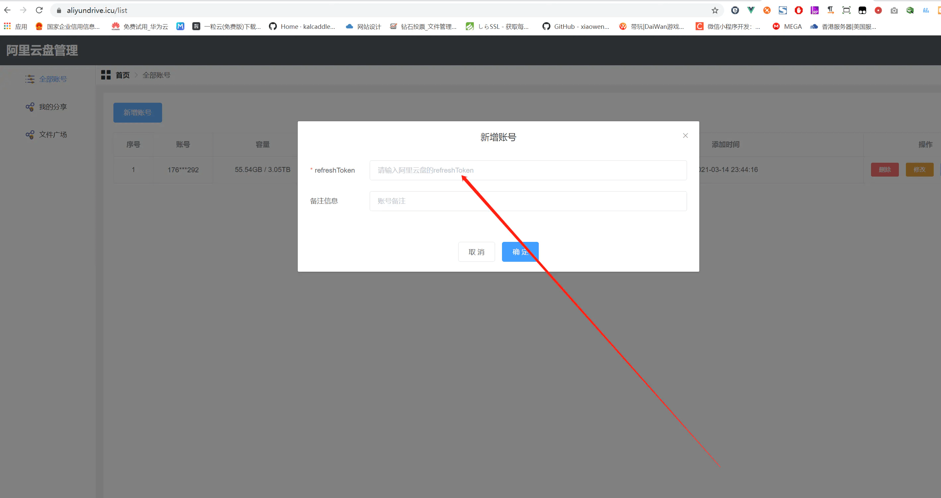Viewport: 941px width, 498px height.
Task: Close the 新增账号 dialog with the X icon
Action: click(x=685, y=136)
